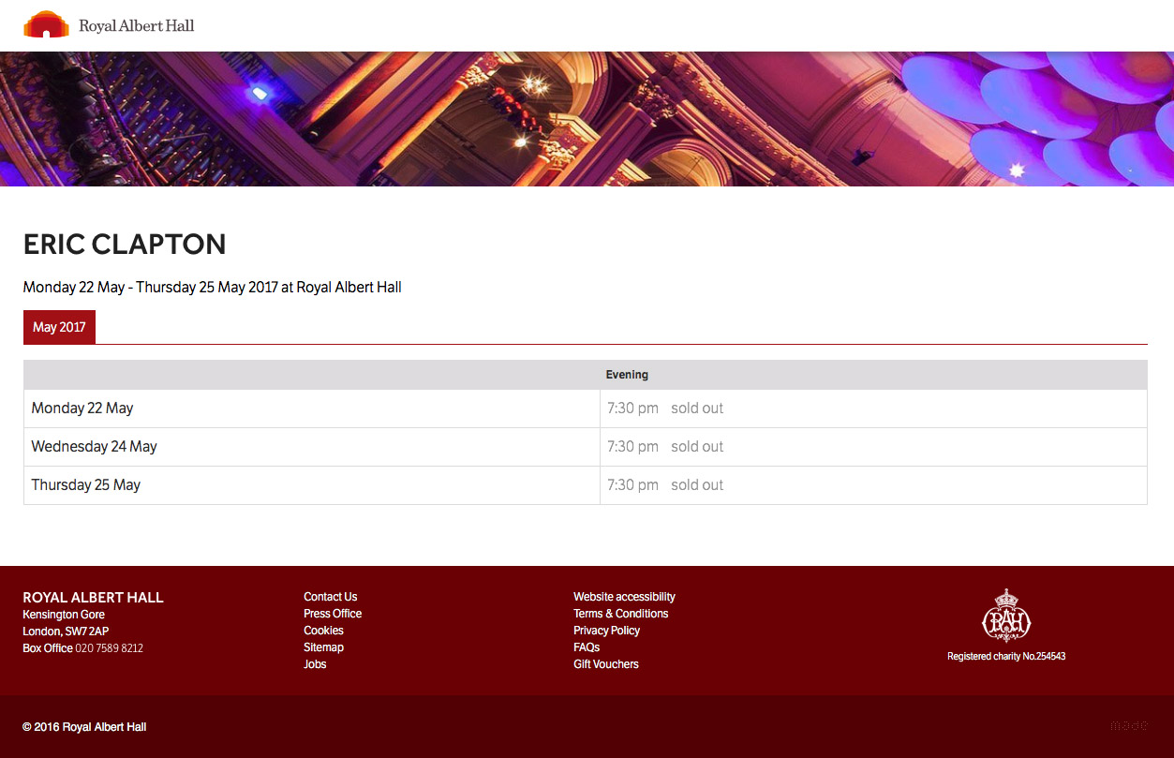Click the Box Office number 020 7589 8212
Image resolution: width=1174 pixels, height=758 pixels.
click(x=110, y=648)
